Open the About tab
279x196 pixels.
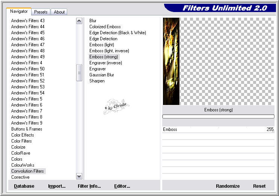[59, 12]
